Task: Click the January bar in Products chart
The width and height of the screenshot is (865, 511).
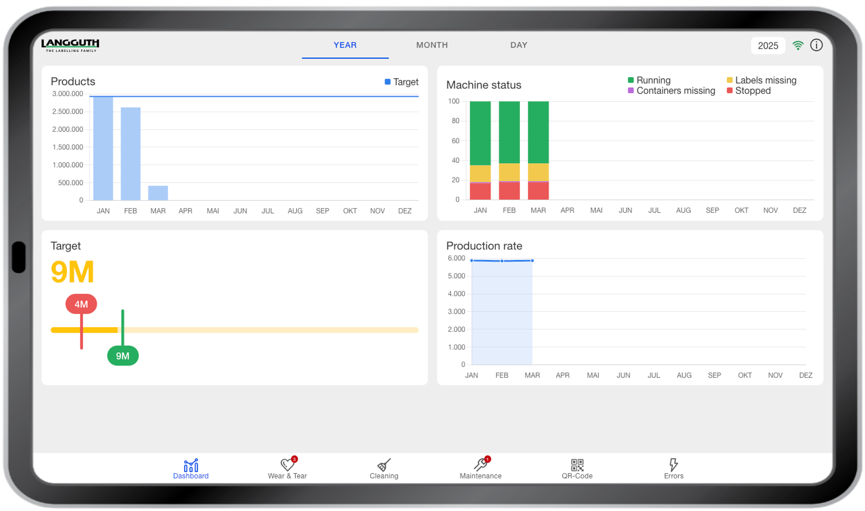Action: point(103,148)
